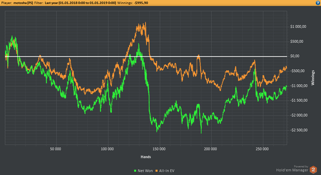
Task: Click the $500,00 axis label
Action: click(x=297, y=41)
